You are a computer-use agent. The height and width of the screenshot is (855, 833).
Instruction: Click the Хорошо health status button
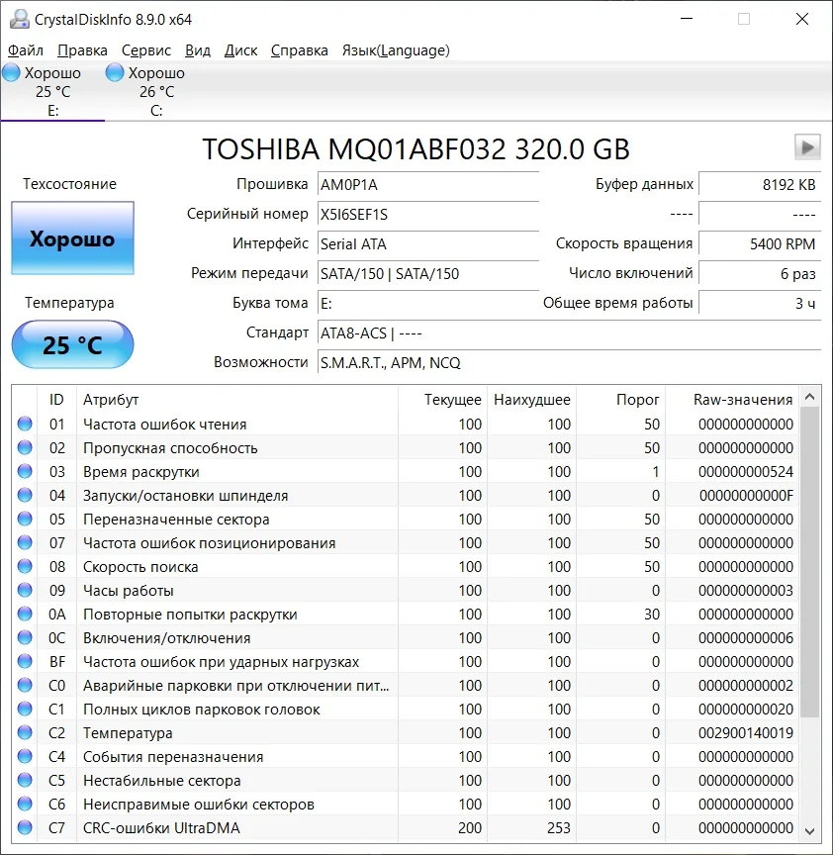(72, 238)
